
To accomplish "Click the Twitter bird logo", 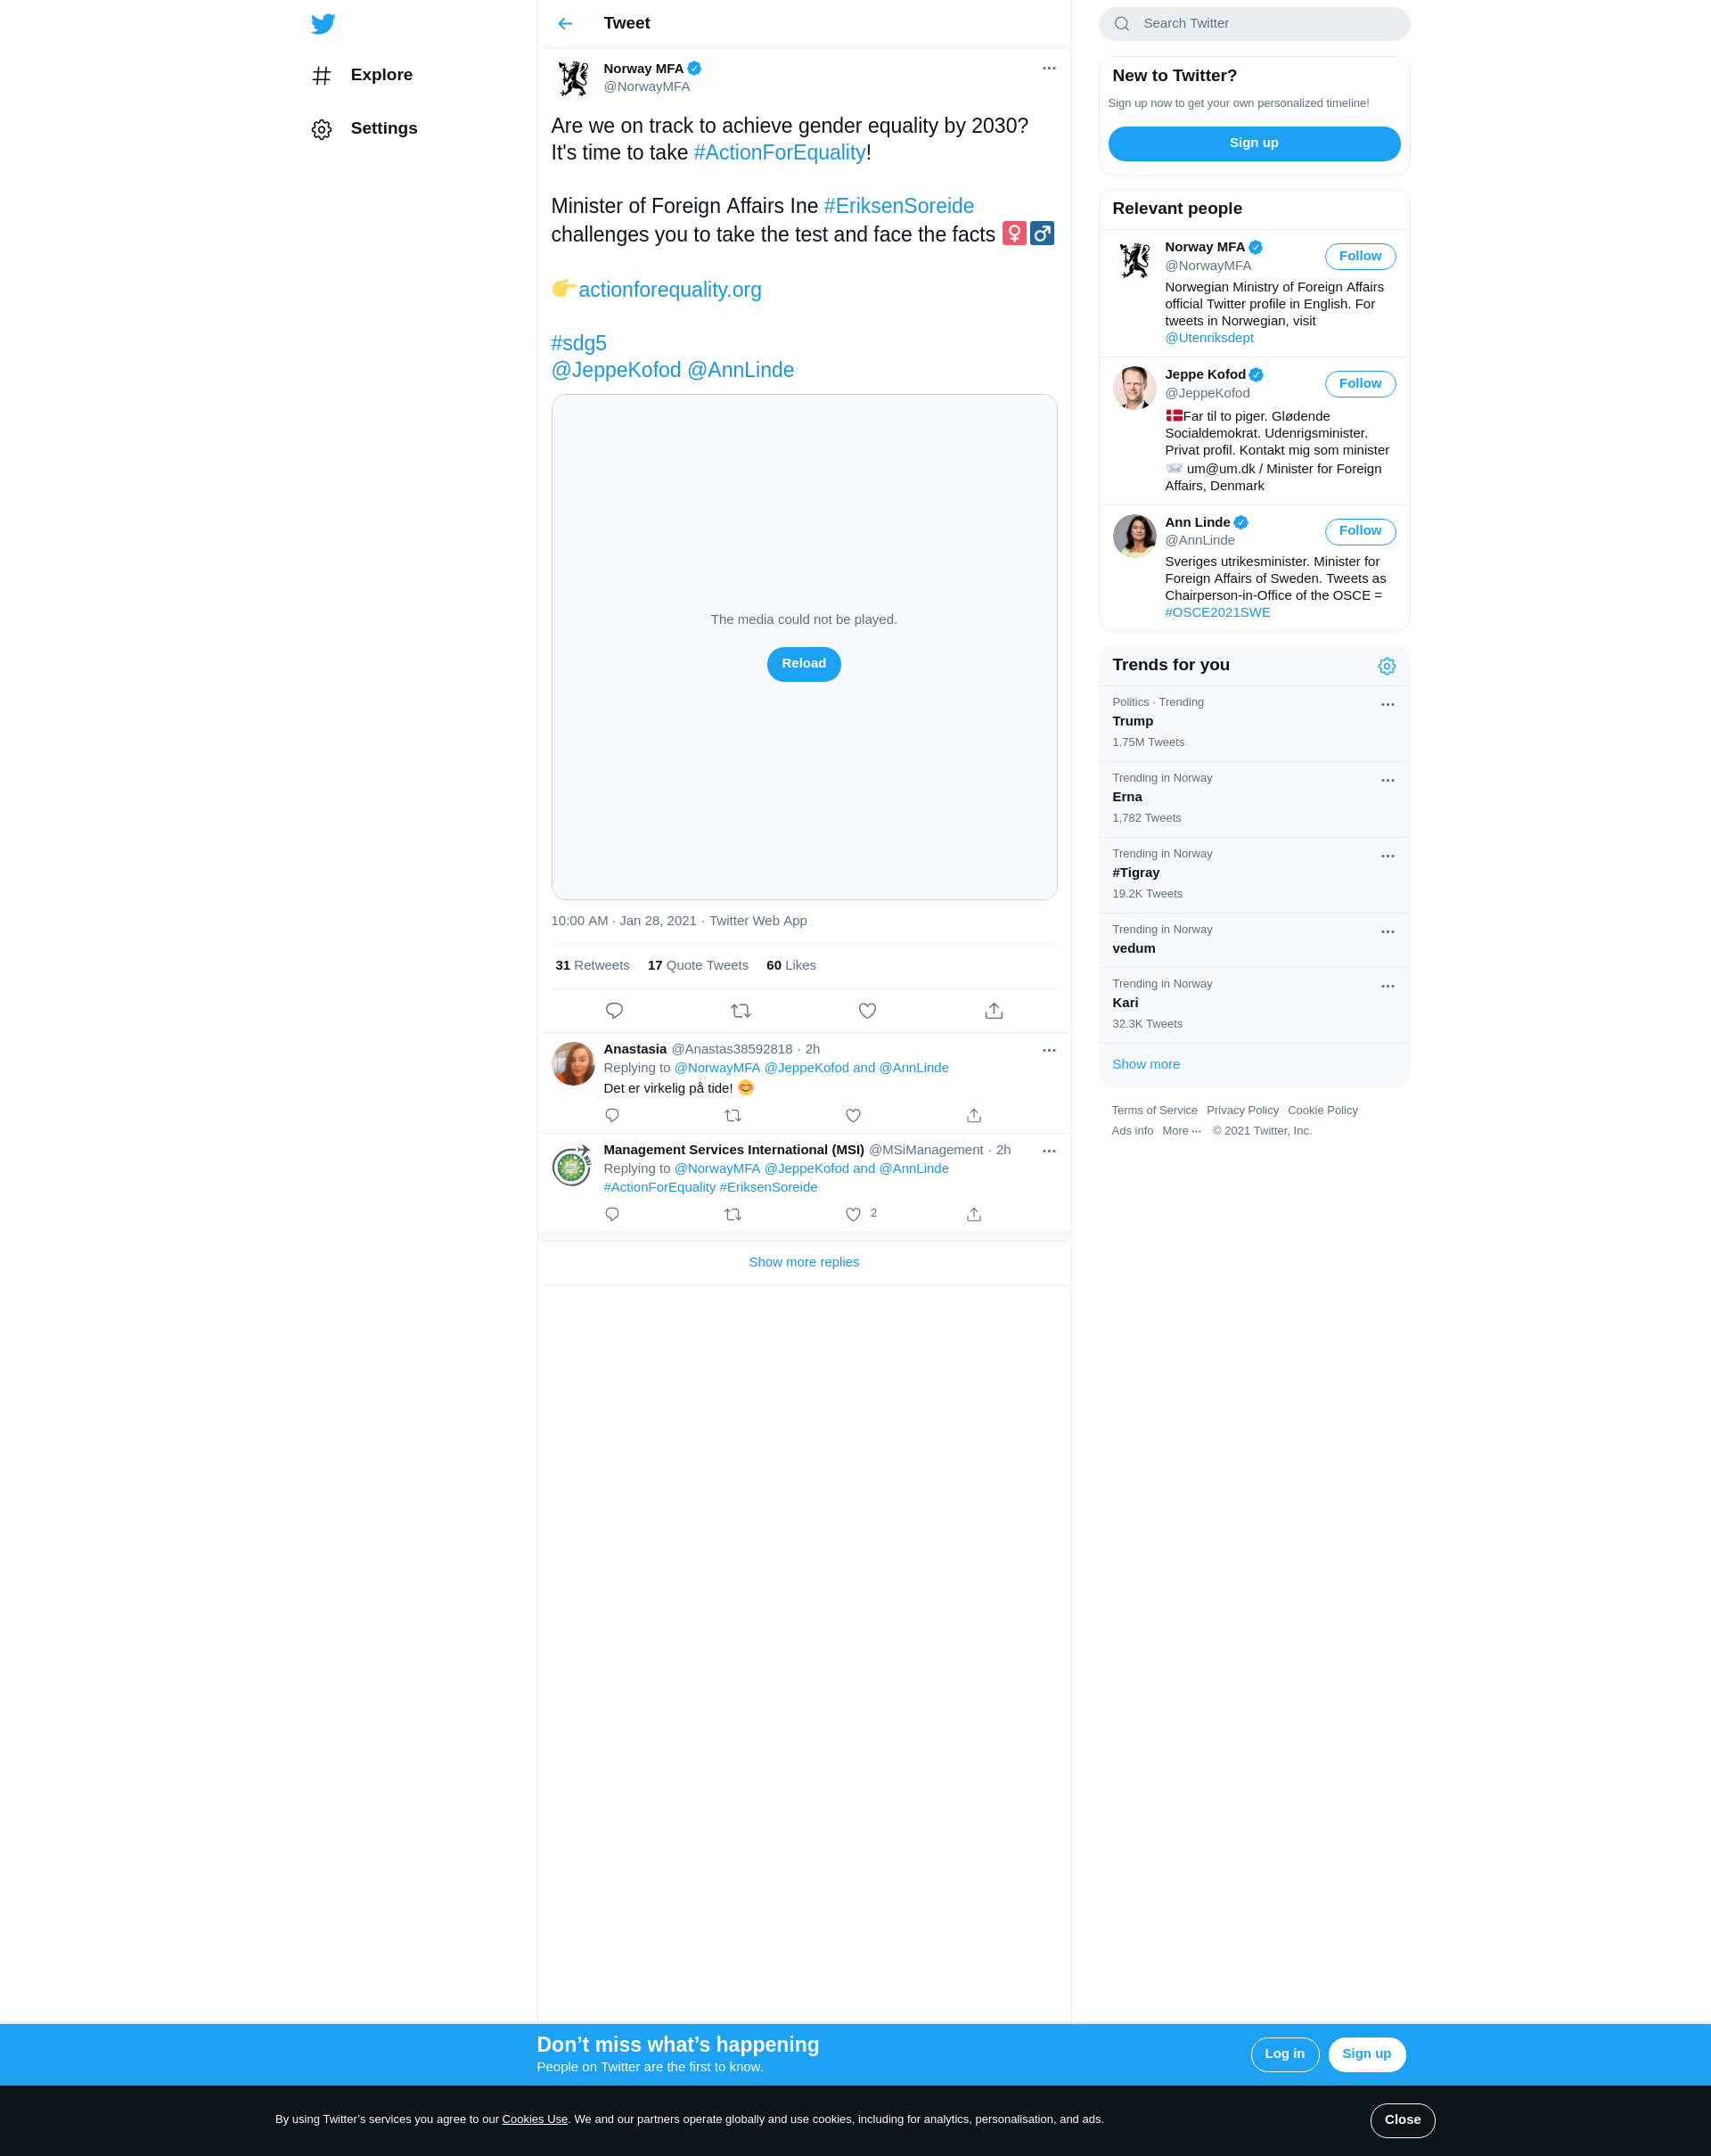I will coord(323,24).
